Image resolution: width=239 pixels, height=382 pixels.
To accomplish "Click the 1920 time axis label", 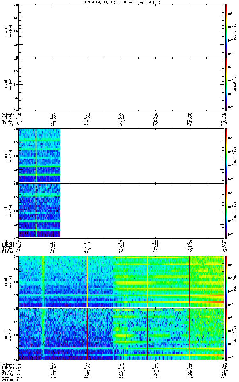I will point(155,377).
